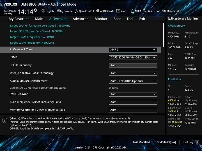Open the Monitor tab

click(x=101, y=19)
